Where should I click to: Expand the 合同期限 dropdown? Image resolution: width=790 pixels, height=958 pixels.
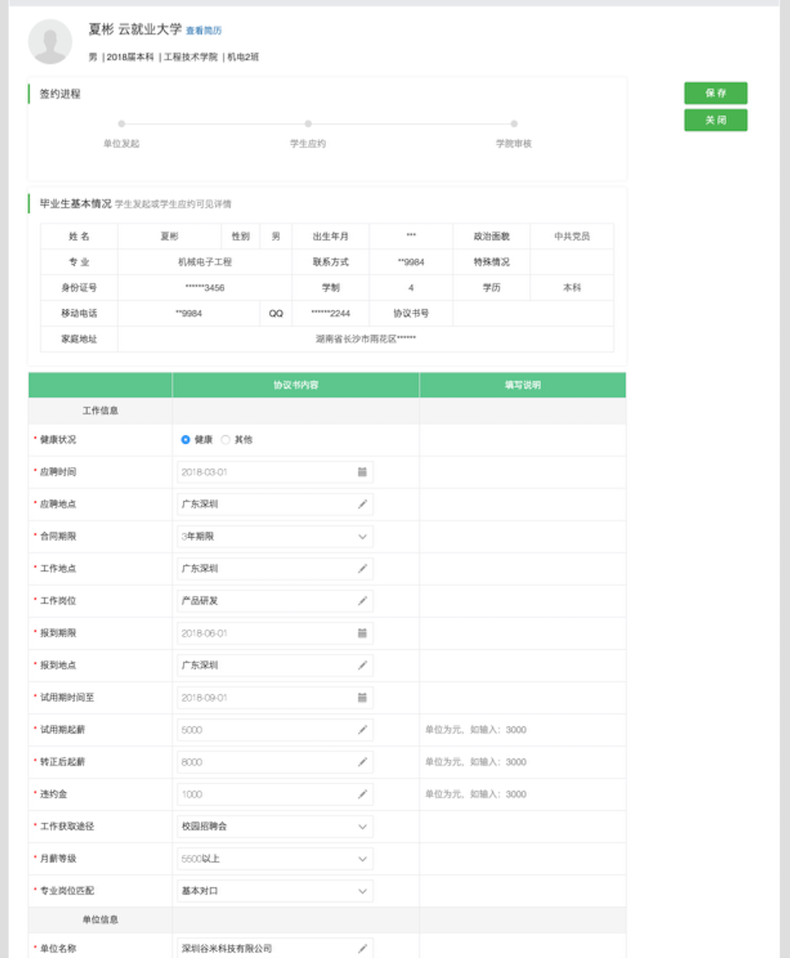(x=274, y=536)
